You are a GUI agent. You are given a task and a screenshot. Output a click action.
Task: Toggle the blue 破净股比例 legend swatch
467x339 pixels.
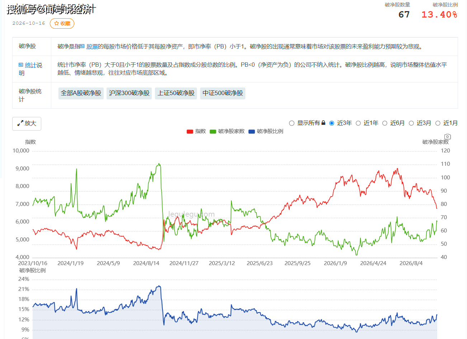click(251, 132)
